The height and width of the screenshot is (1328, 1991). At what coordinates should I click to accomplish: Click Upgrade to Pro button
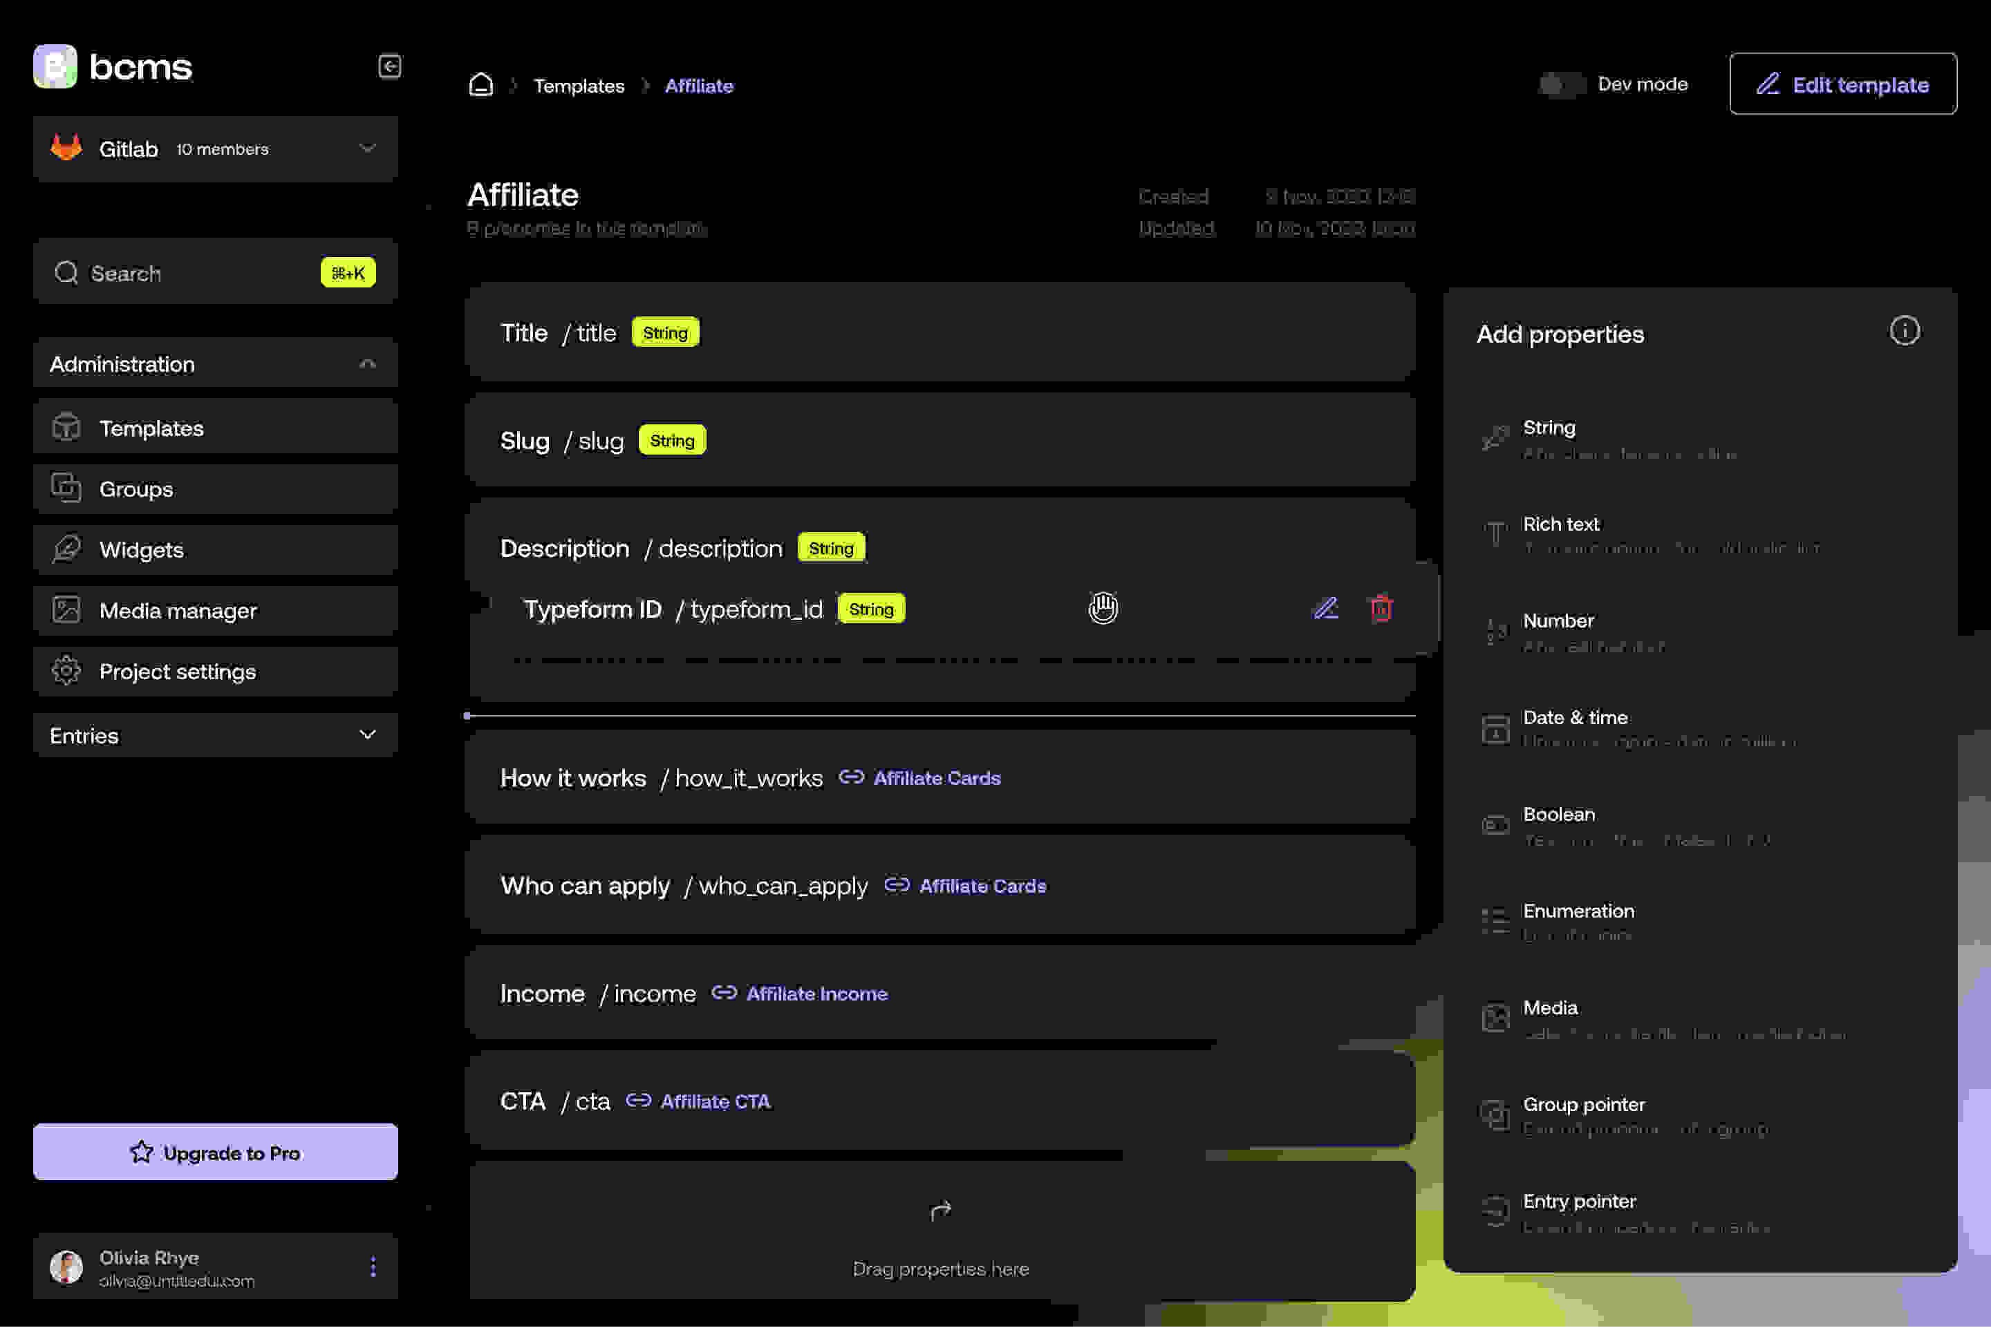click(x=215, y=1150)
